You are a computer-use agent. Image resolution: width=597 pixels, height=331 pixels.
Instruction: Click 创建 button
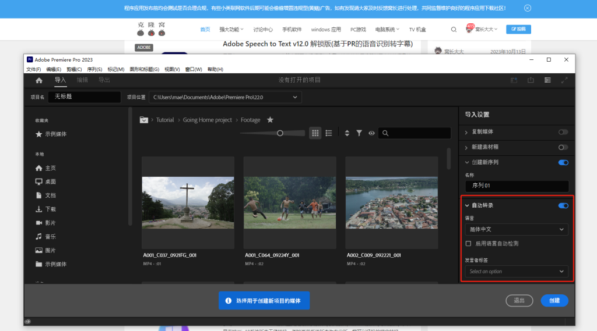click(x=554, y=301)
